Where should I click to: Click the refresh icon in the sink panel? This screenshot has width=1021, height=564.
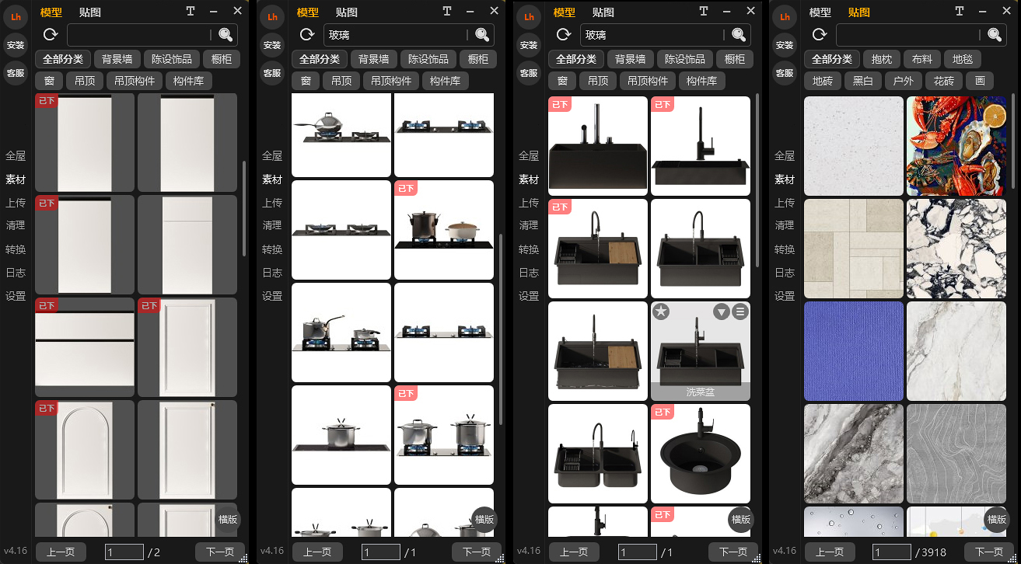click(564, 35)
